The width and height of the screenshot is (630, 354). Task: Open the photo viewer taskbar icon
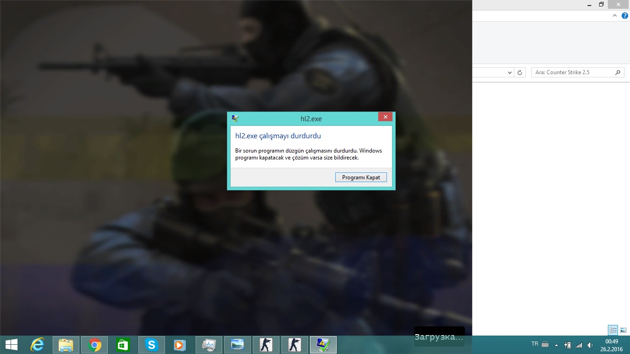pyautogui.click(x=238, y=345)
